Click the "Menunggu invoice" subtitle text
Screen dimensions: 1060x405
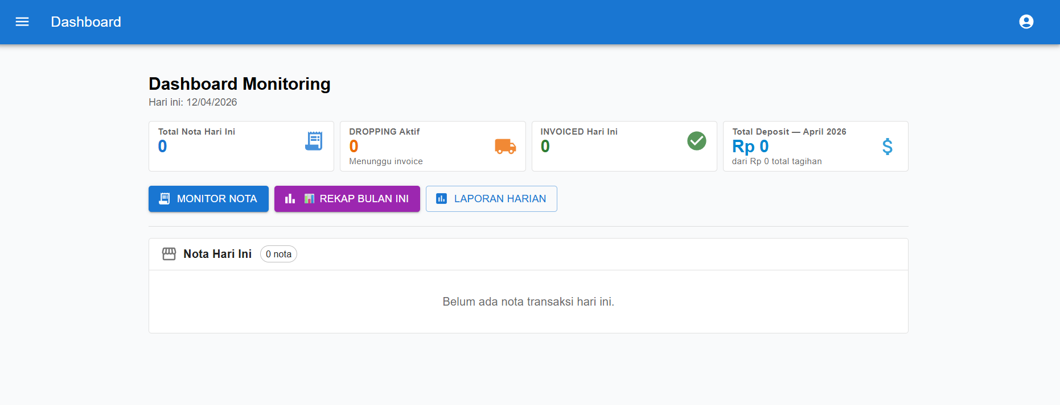(x=385, y=161)
